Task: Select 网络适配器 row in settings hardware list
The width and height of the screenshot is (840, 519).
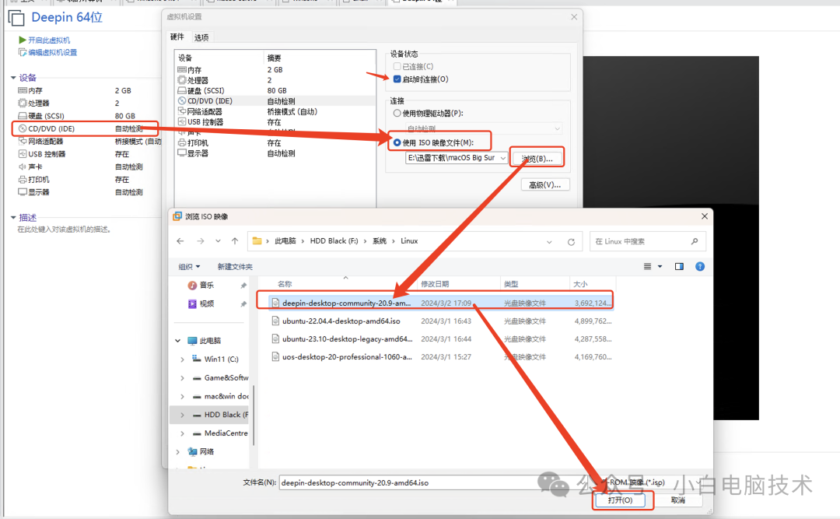Action: [275, 111]
